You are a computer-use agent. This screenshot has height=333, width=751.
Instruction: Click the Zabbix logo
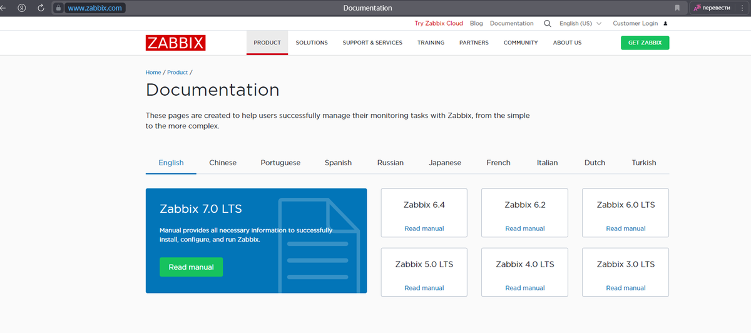pyautogui.click(x=176, y=43)
